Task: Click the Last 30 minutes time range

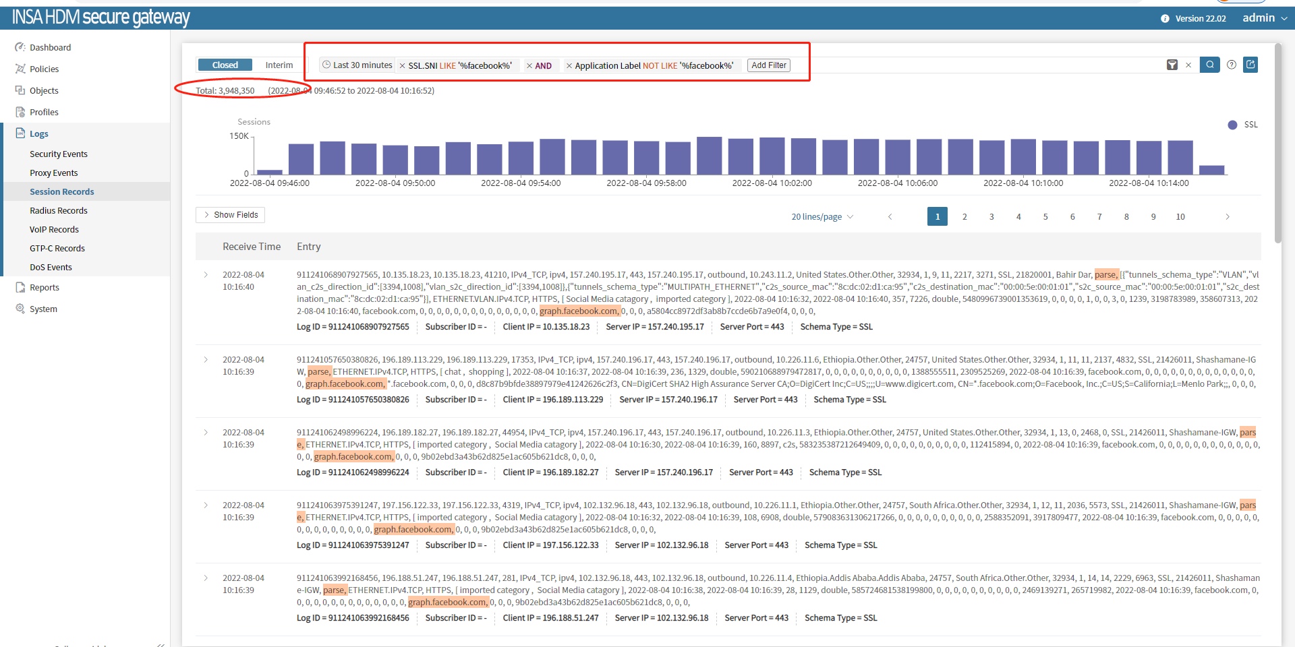Action: [x=357, y=65]
